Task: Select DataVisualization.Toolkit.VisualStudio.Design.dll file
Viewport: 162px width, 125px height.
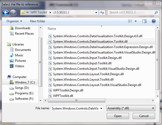Action: tap(102, 52)
